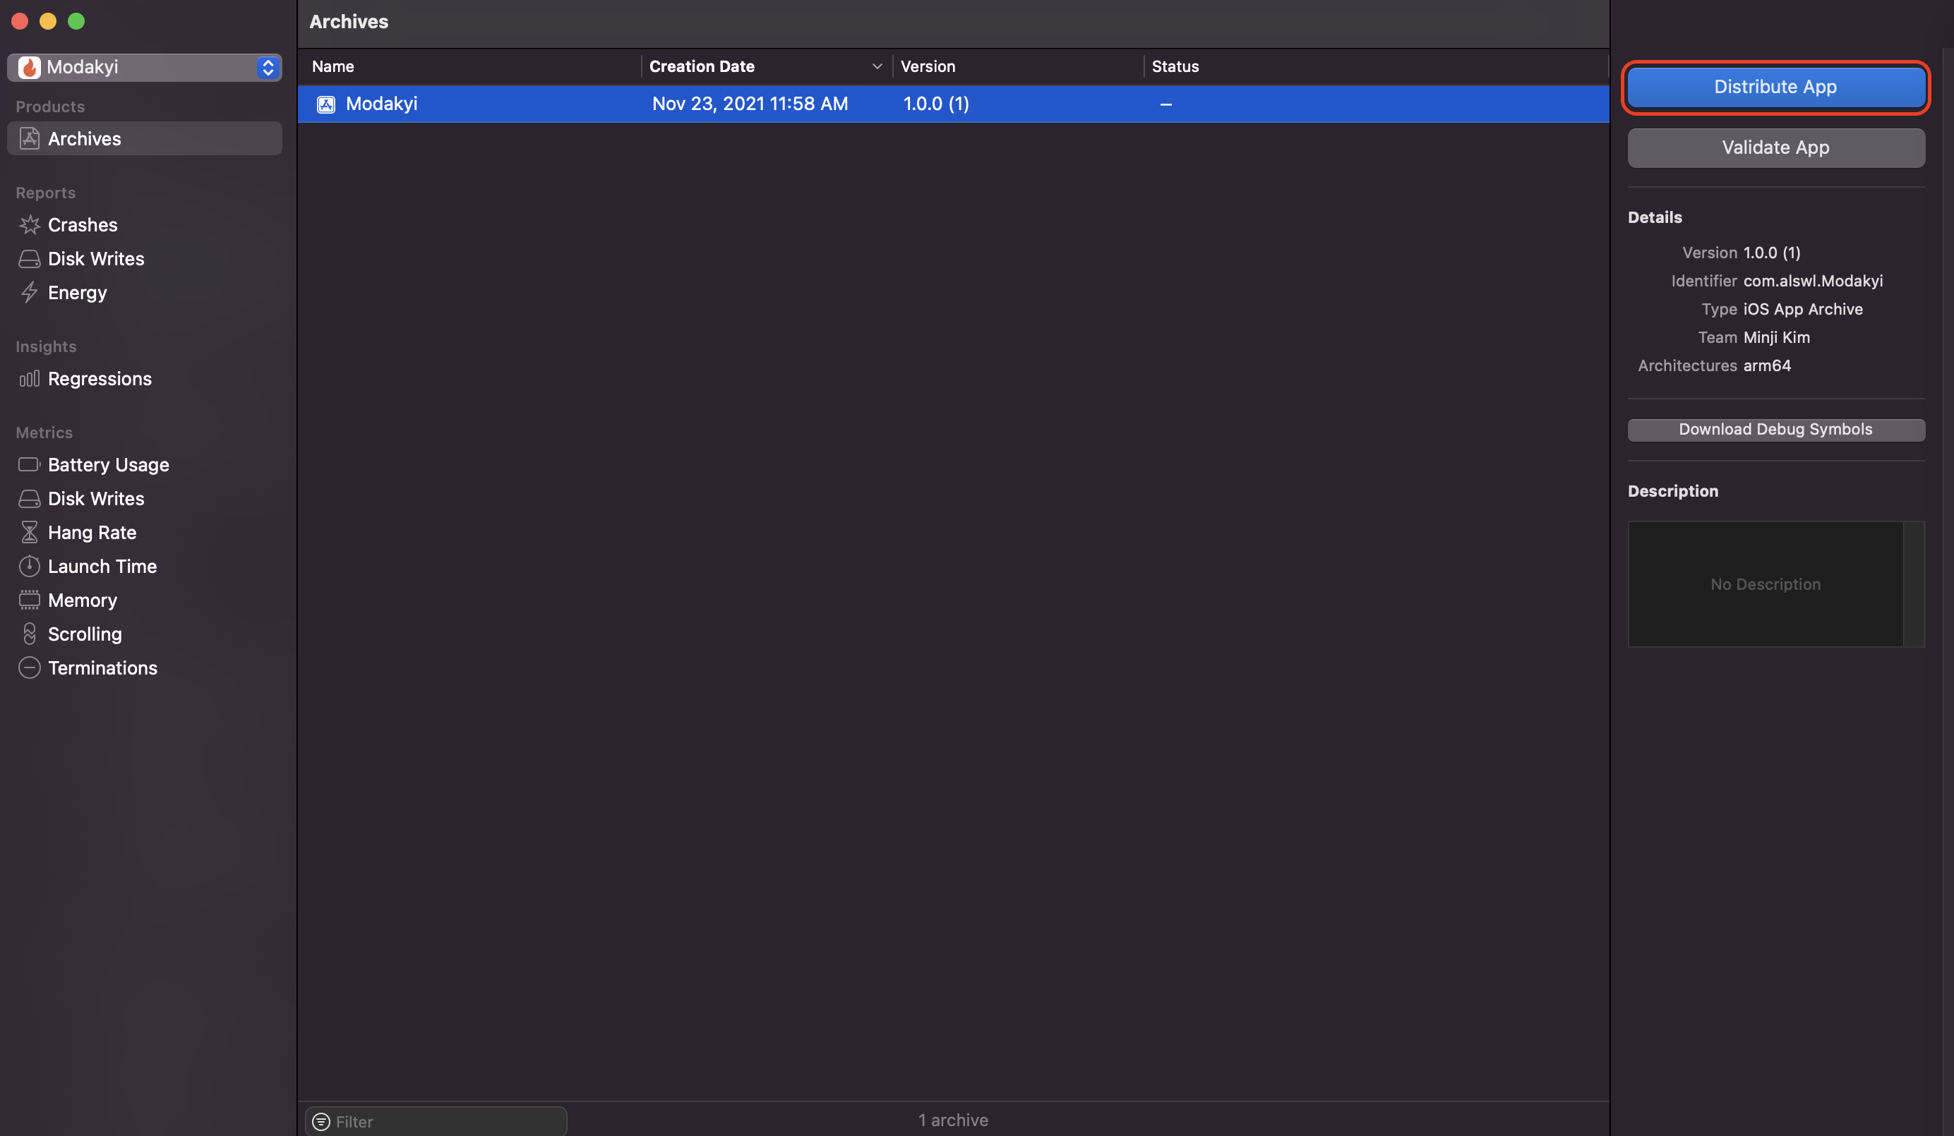Show Regressions insights
This screenshot has width=1954, height=1136.
click(144, 379)
